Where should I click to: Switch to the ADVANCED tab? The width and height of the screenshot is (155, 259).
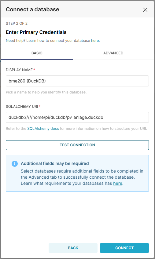[x=113, y=53]
